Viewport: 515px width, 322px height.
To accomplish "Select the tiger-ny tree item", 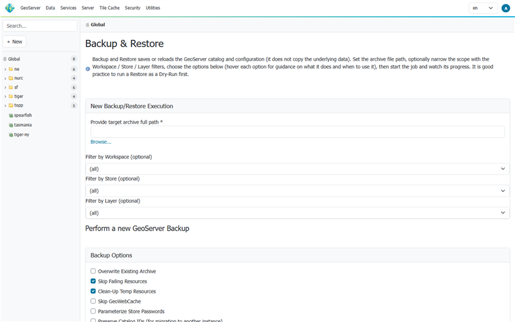I will pos(22,135).
